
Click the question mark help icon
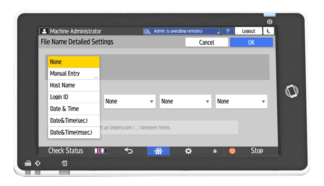click(x=228, y=31)
